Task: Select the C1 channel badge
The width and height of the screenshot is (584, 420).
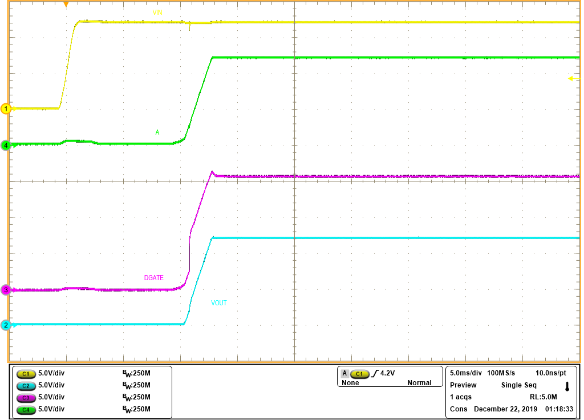Action: pos(25,373)
